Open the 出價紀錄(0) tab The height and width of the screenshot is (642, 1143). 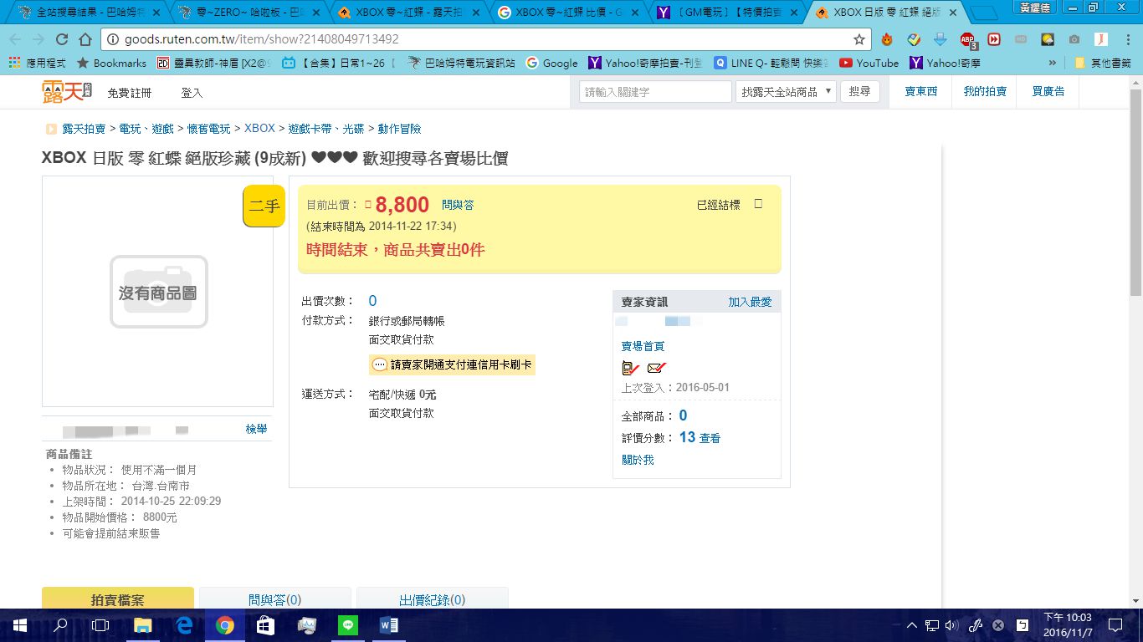click(x=433, y=599)
